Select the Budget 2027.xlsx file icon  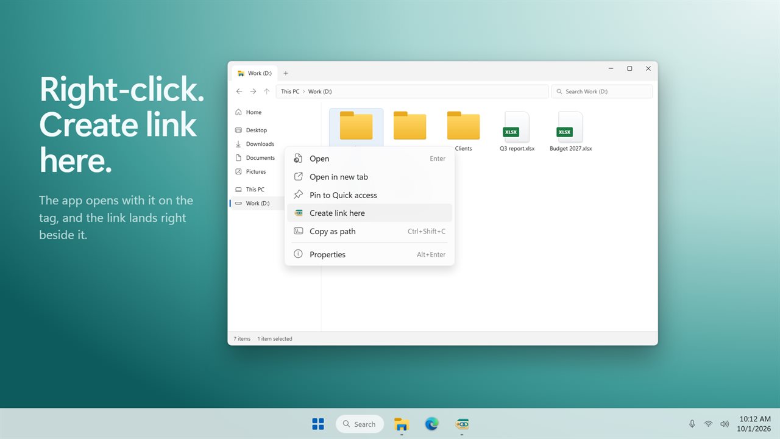click(570, 127)
